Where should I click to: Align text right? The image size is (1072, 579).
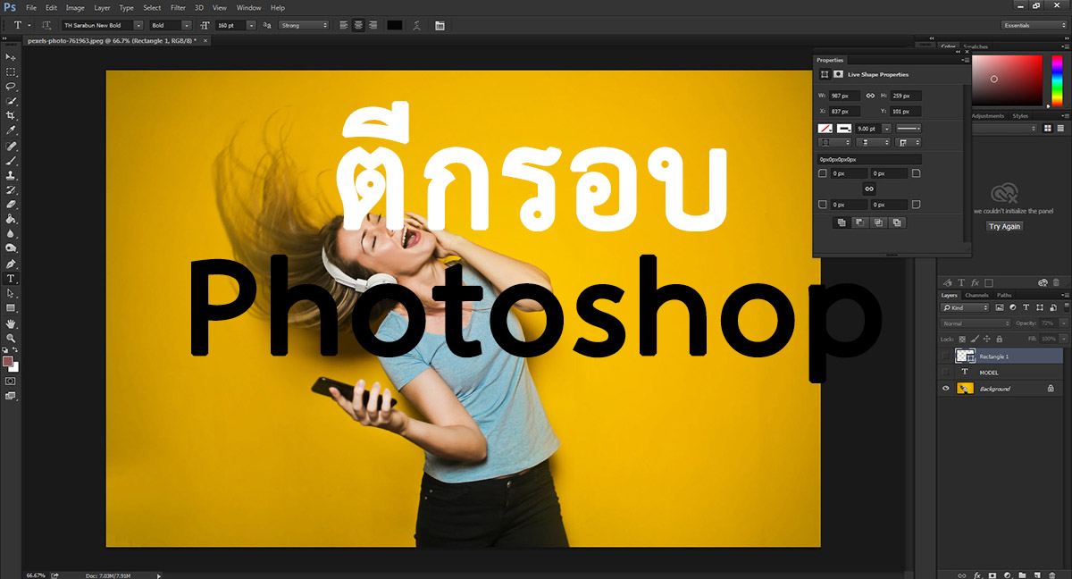point(371,26)
